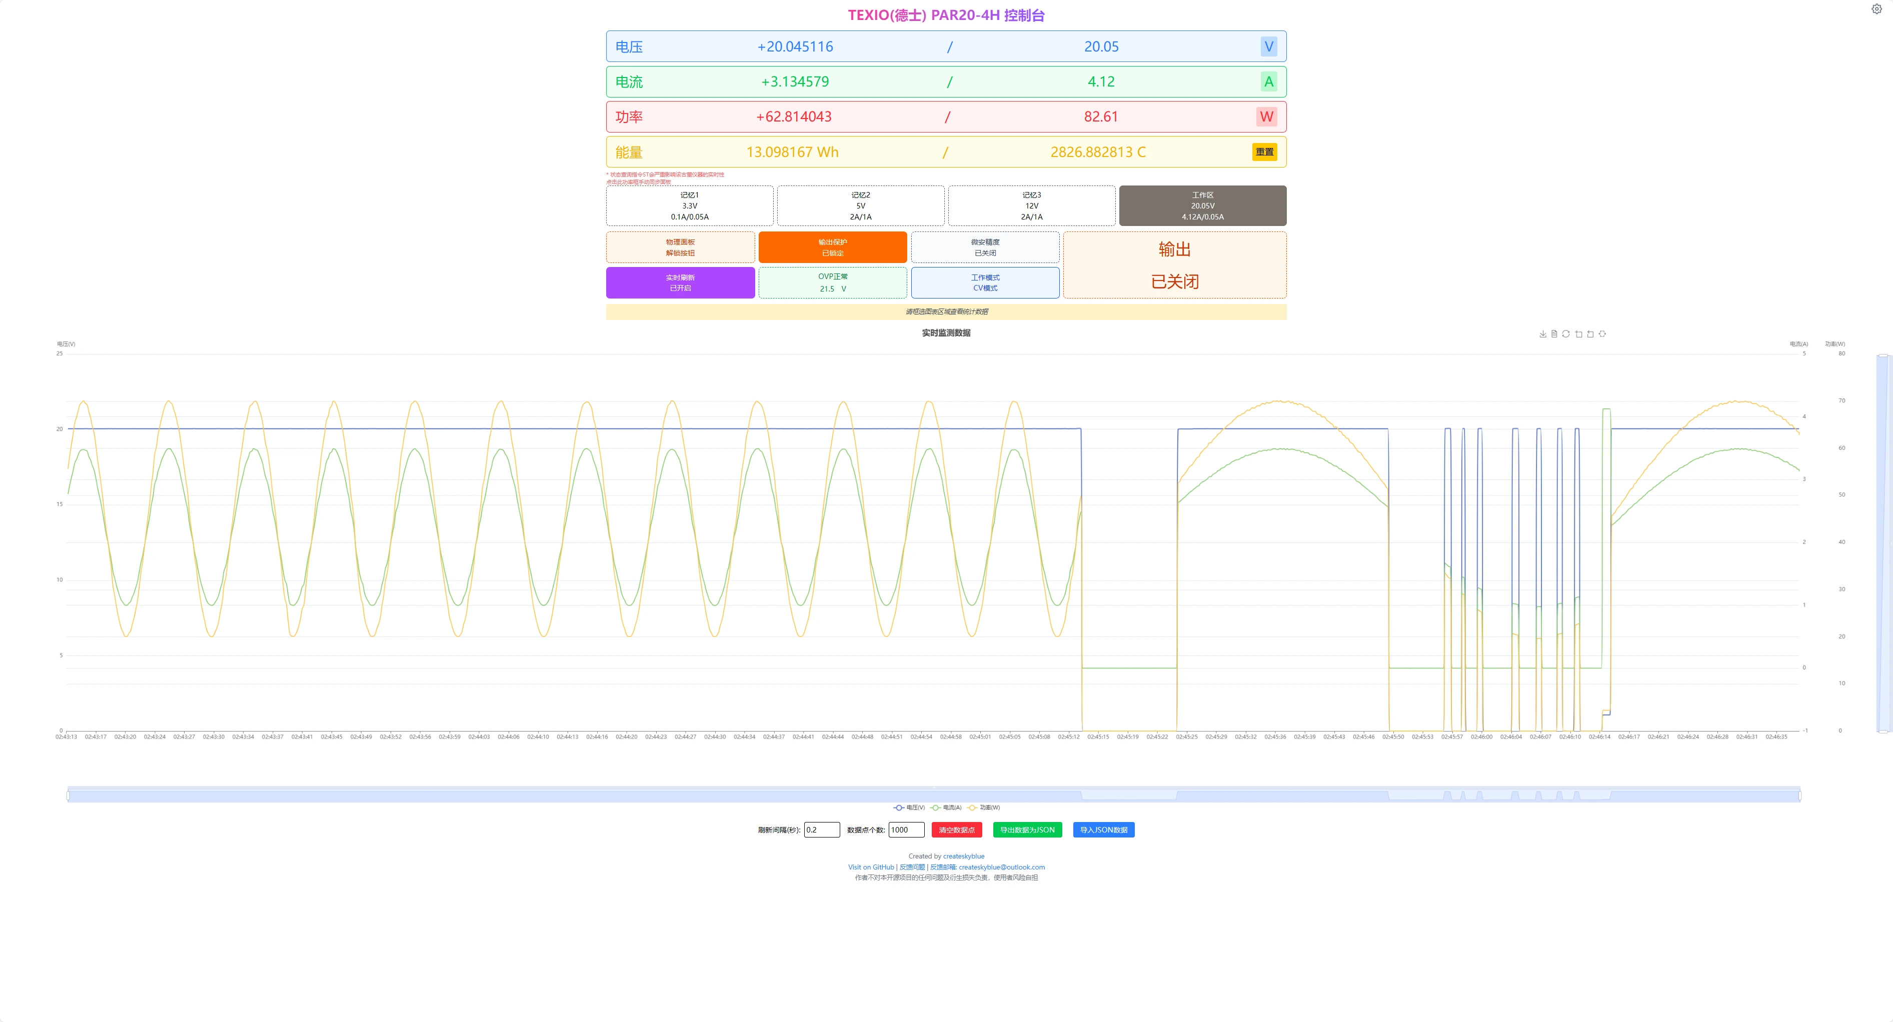
Task: Click the red 状态查询指令 warning note
Action: (665, 178)
